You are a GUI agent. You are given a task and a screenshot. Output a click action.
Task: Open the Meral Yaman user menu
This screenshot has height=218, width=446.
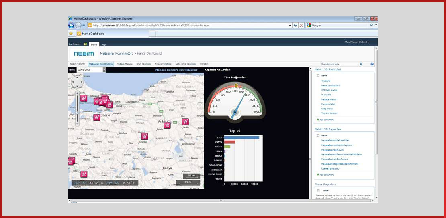(x=357, y=42)
